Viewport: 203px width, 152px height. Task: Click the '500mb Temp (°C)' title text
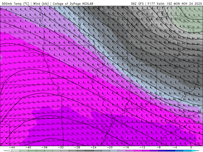pos(15,4)
